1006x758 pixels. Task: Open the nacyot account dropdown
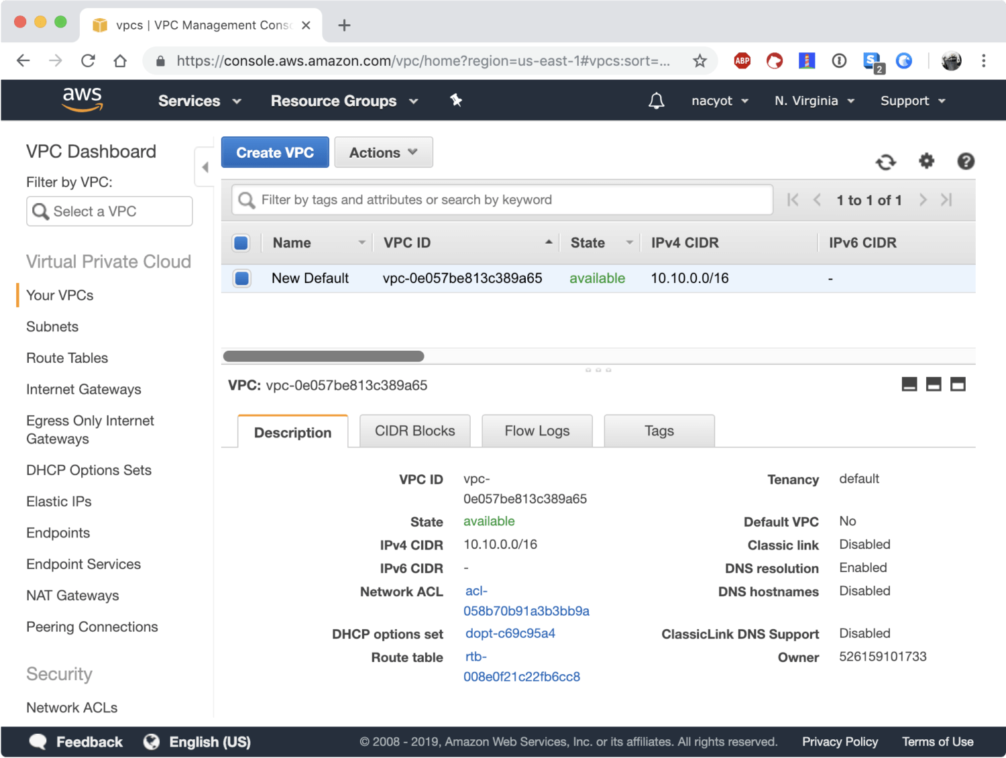(x=720, y=101)
